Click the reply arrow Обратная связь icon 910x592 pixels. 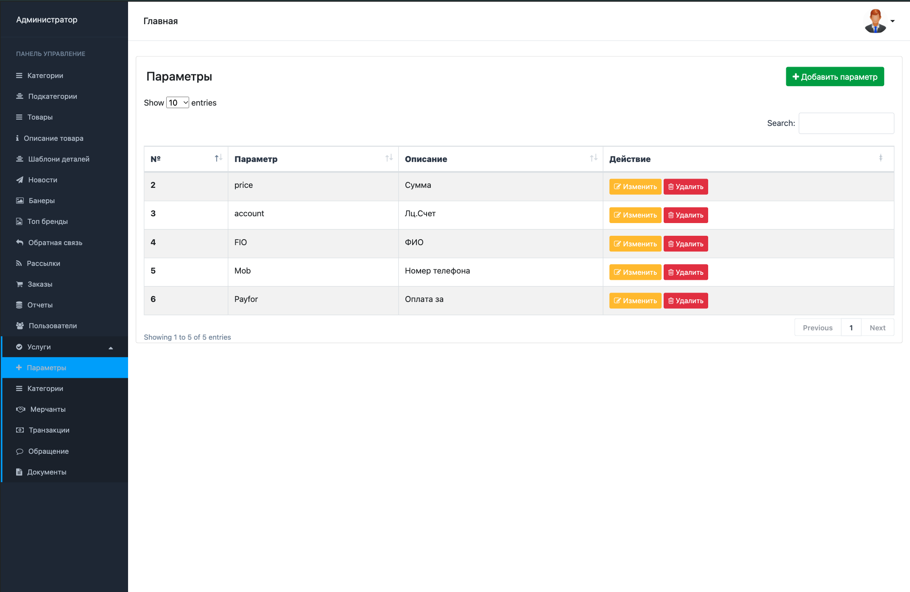20,243
